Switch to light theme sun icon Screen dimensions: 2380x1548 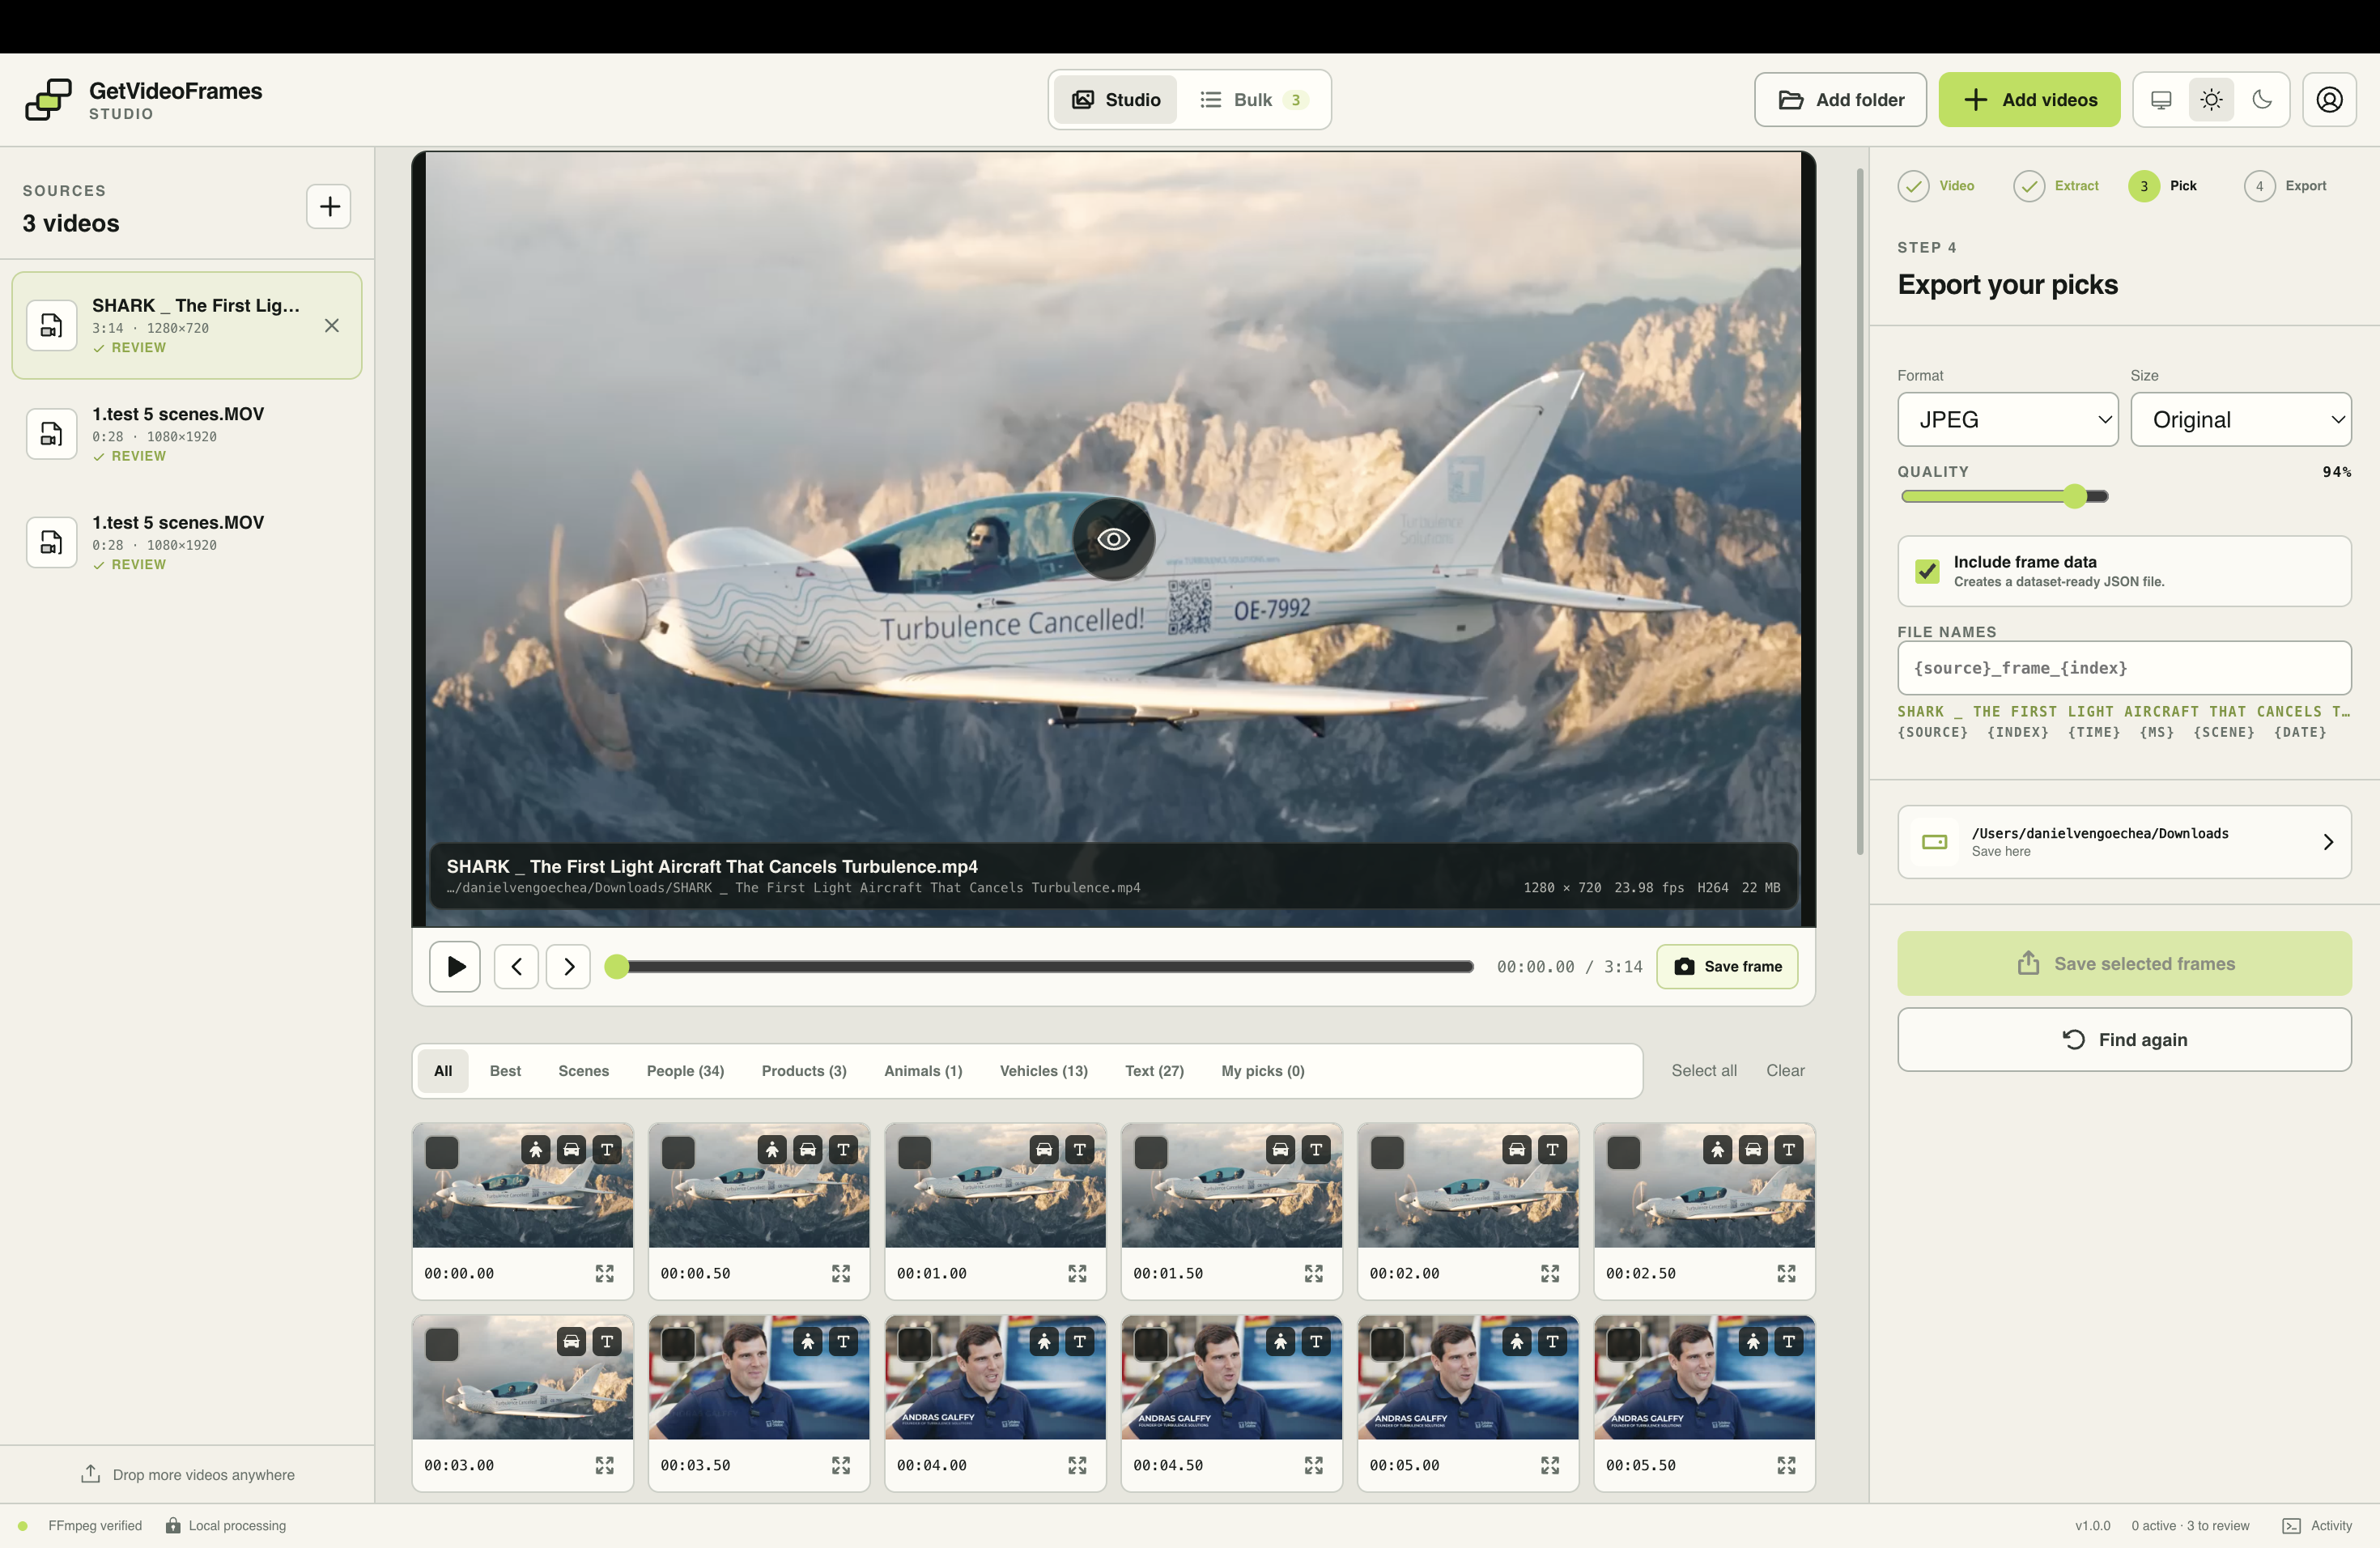click(x=2211, y=100)
